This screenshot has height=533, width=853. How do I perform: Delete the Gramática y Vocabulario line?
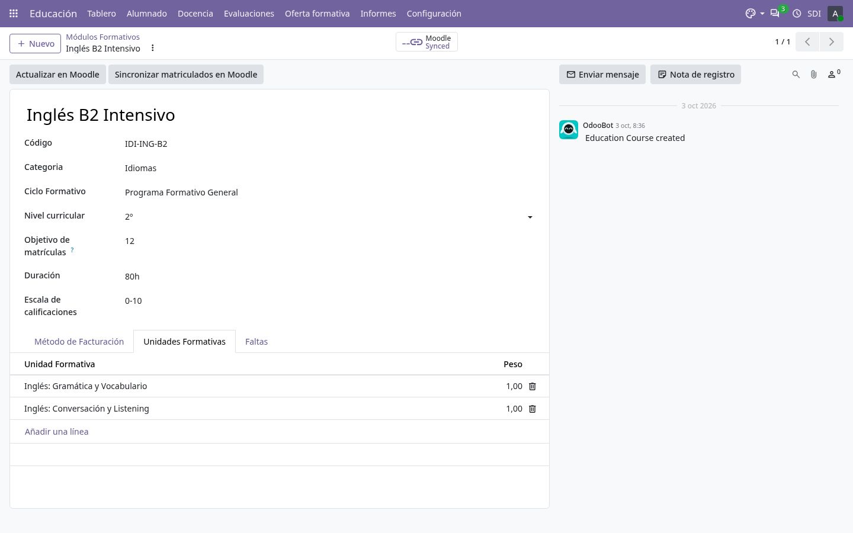pos(533,386)
